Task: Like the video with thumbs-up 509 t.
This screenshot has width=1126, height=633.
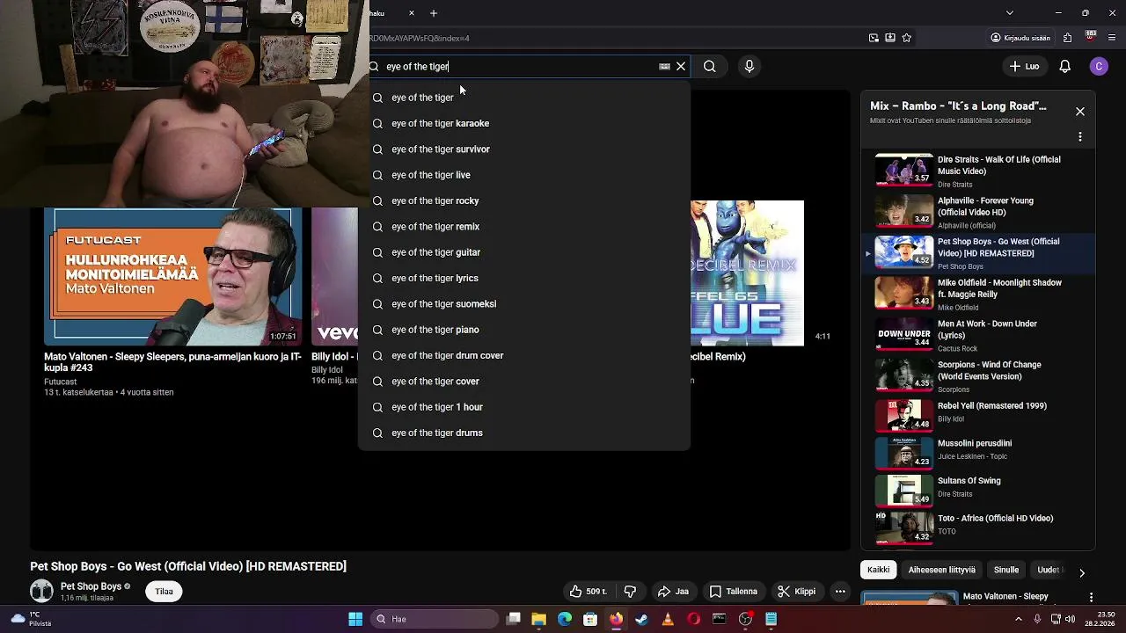Action: [589, 592]
